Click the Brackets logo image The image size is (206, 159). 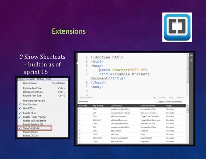point(177,27)
